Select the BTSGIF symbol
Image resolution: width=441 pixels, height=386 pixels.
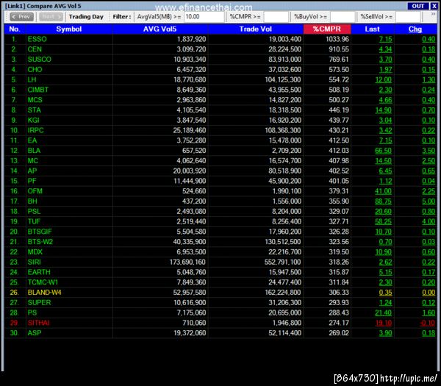click(40, 232)
